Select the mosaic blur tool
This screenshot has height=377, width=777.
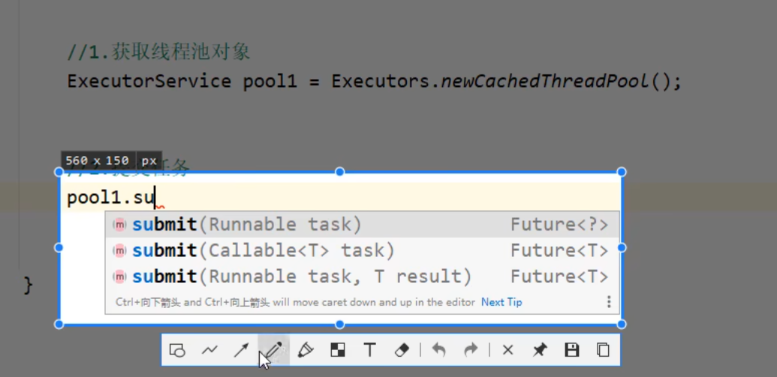pyautogui.click(x=338, y=350)
